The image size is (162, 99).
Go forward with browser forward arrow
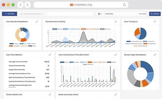pos(27,5)
